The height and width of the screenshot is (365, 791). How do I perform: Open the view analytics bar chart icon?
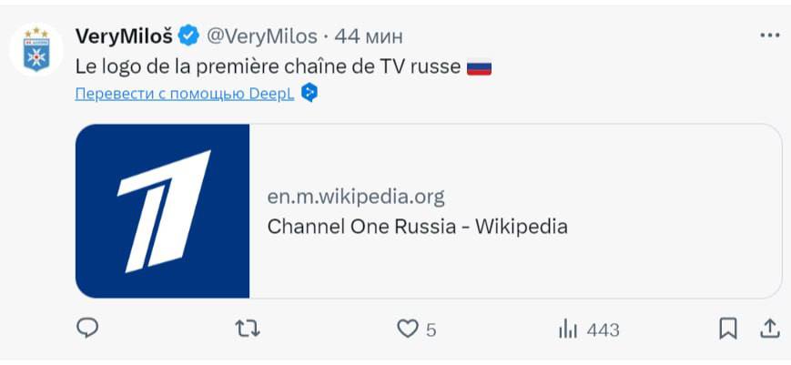[569, 329]
